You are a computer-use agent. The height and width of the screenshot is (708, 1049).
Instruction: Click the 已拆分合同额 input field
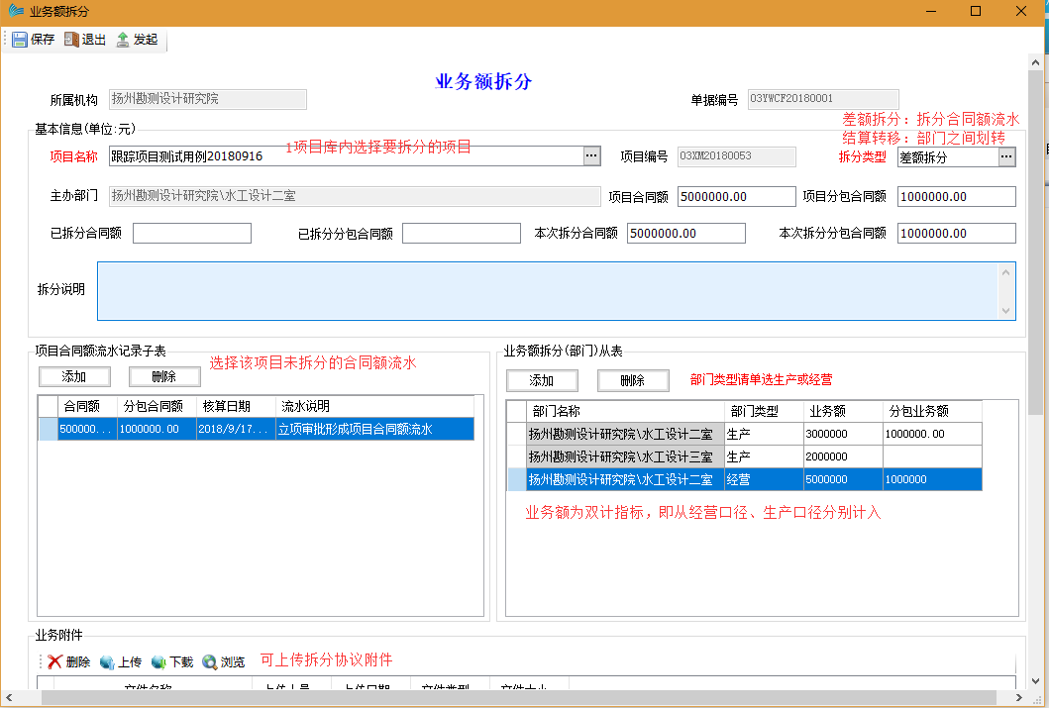click(192, 234)
